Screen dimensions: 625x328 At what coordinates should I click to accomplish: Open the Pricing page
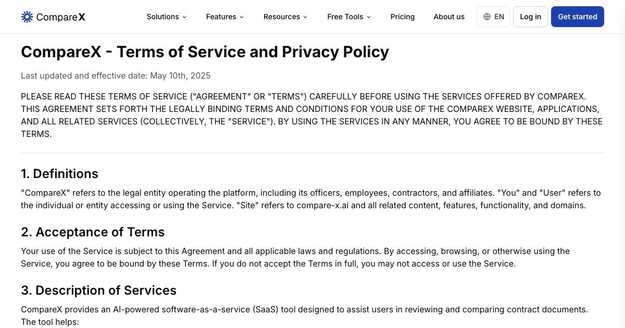click(x=403, y=17)
